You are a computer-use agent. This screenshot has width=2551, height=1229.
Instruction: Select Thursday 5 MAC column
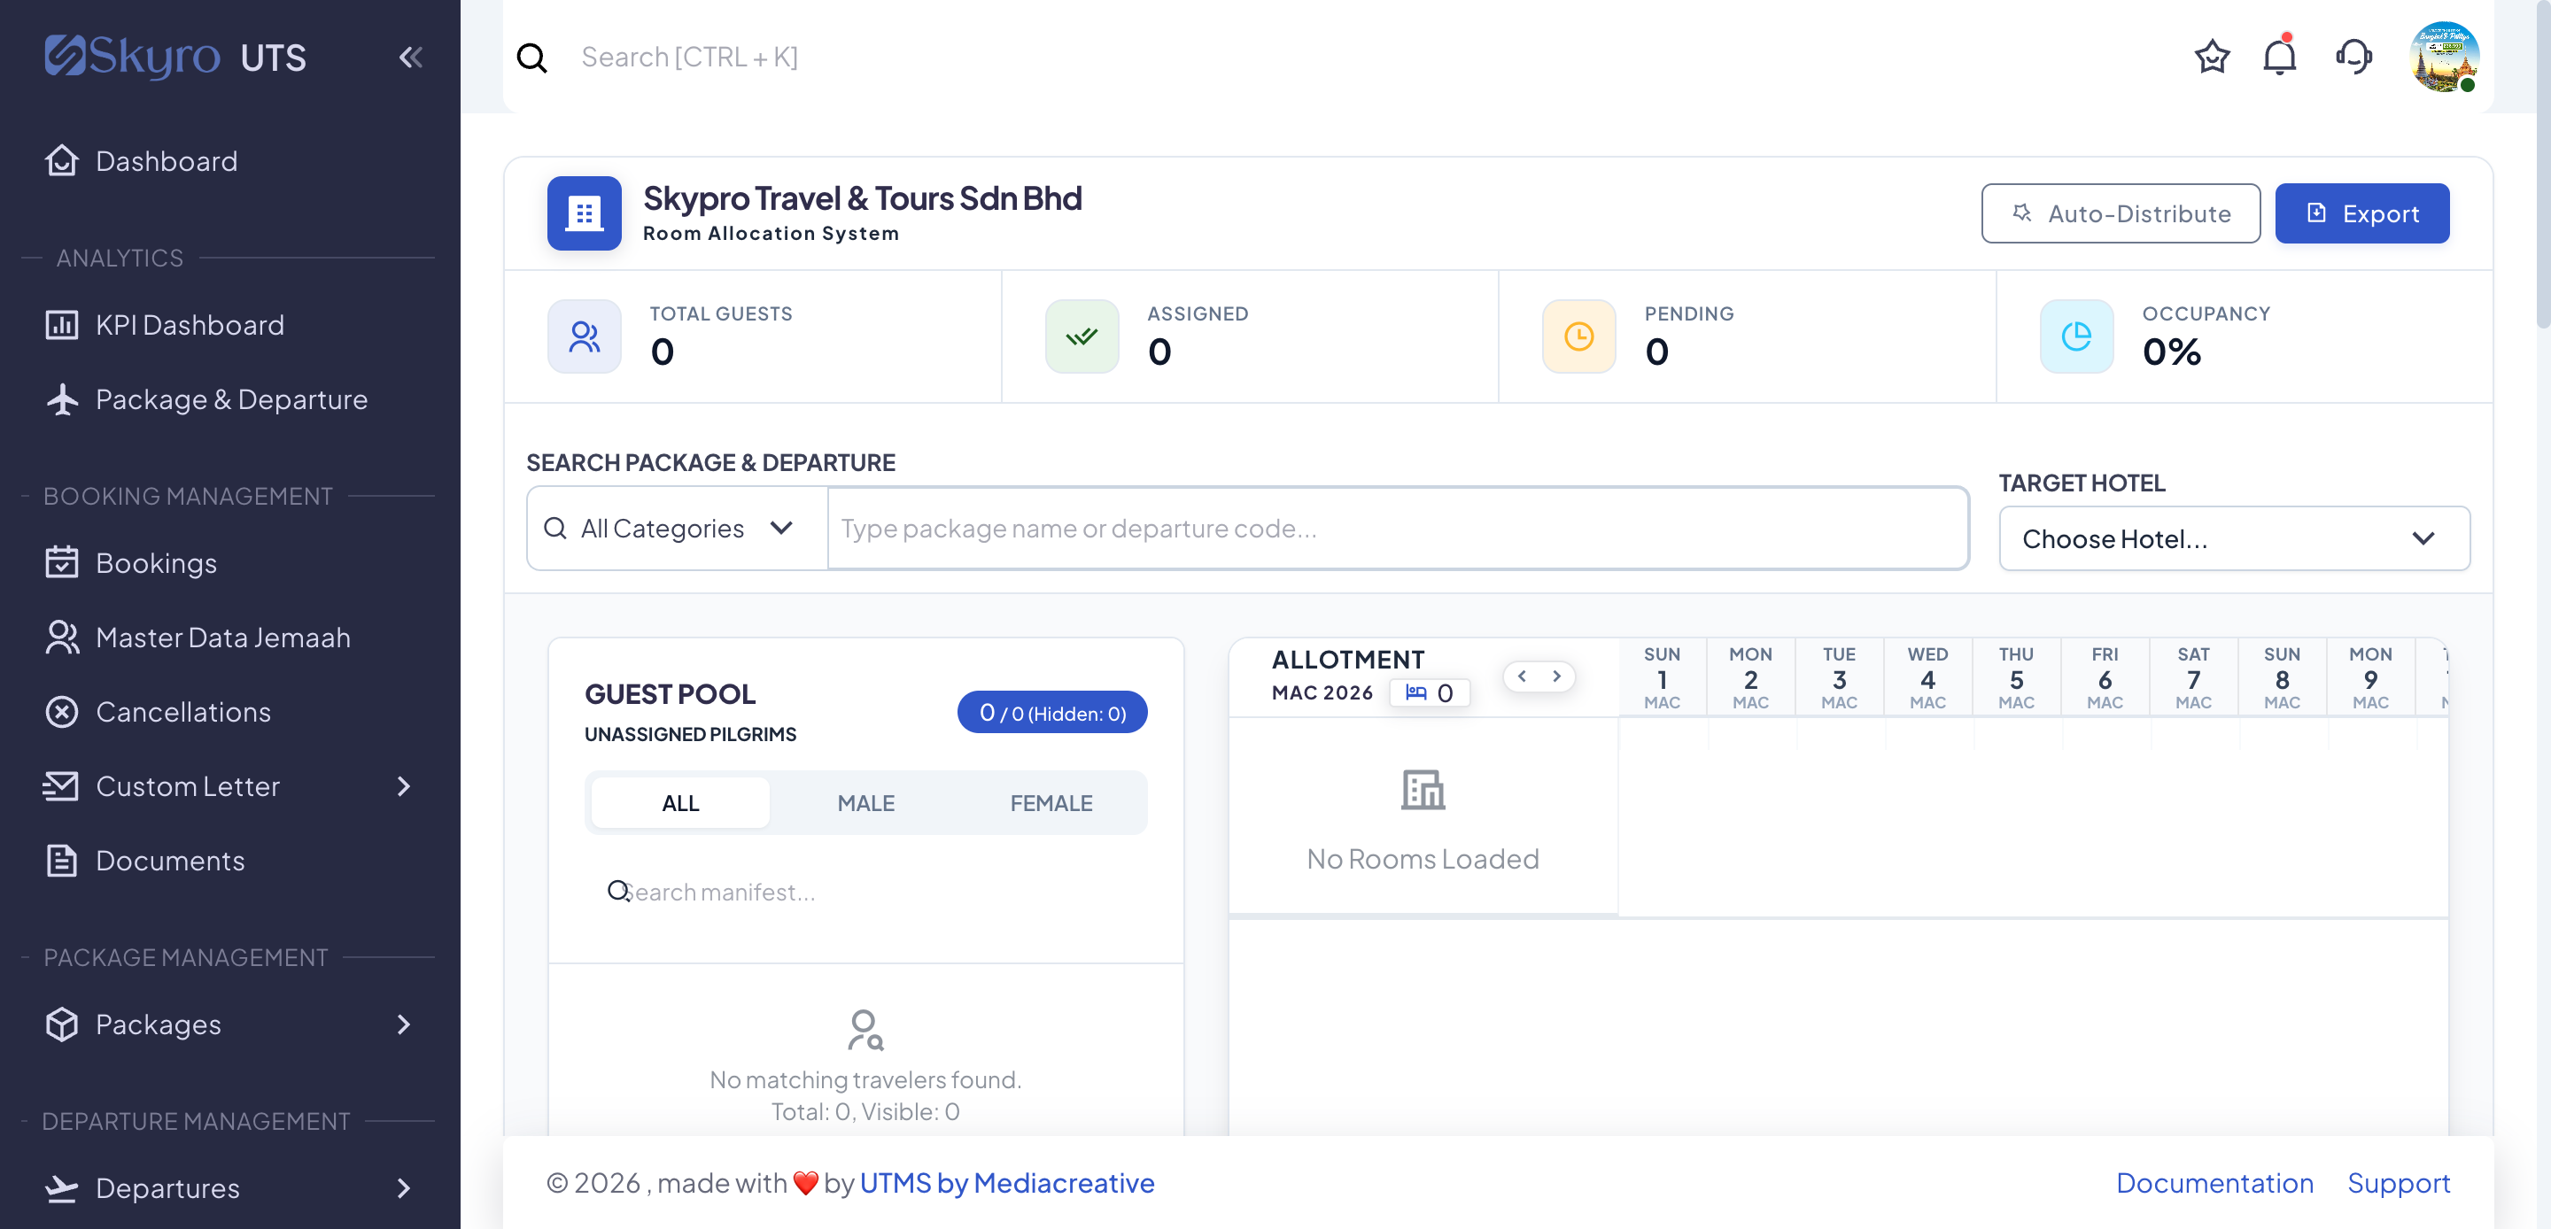pos(2016,677)
